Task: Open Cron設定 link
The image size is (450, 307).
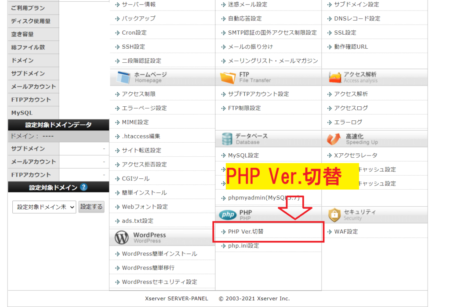Action: click(x=134, y=33)
